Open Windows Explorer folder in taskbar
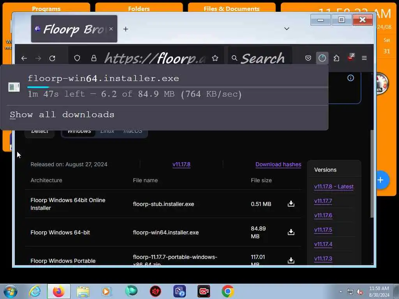The height and width of the screenshot is (299, 399). point(83,292)
